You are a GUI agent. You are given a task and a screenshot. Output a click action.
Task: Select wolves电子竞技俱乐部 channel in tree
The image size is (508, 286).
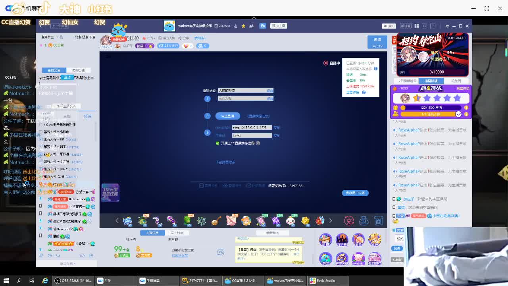(x=60, y=124)
